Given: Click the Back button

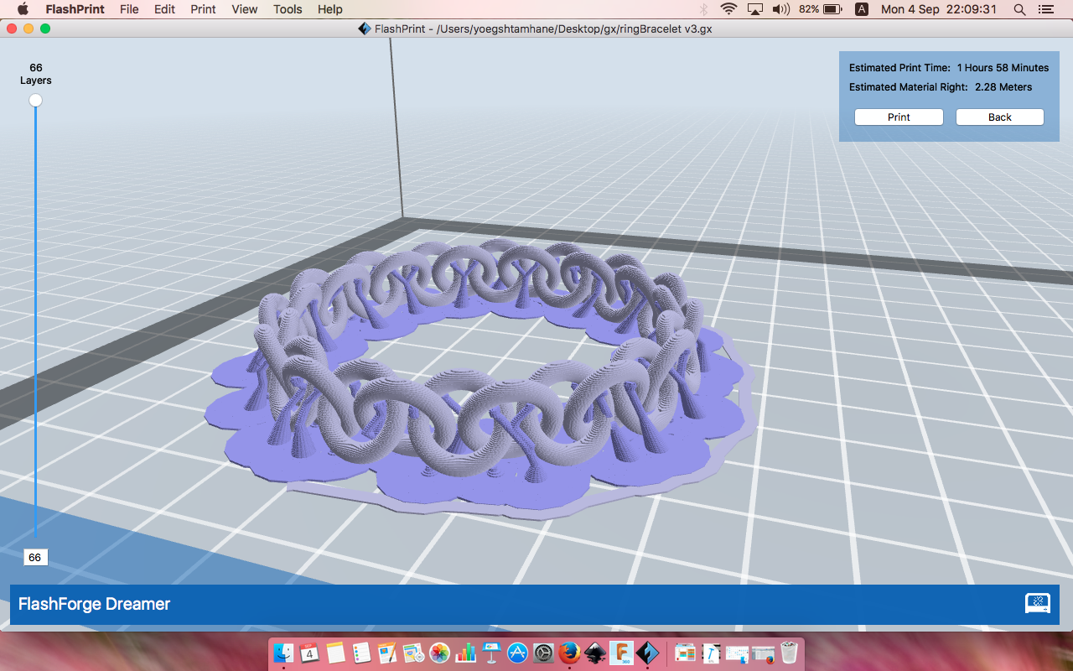Looking at the screenshot, I should click(x=1000, y=117).
